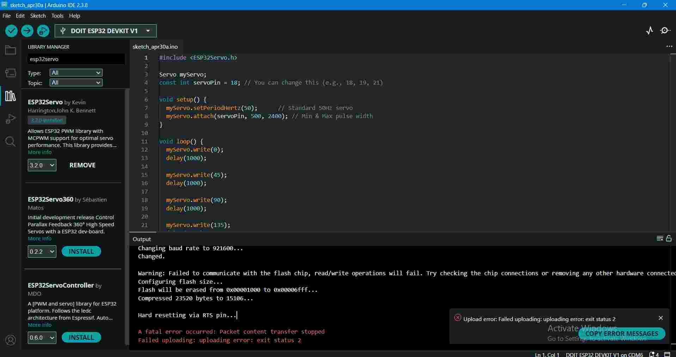This screenshot has width=676, height=357.
Task: Open the Serial Plotter icon
Action: pyautogui.click(x=650, y=31)
